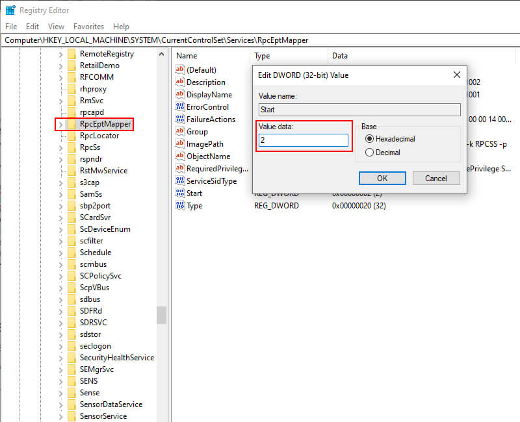Open the File menu
Screen dimensions: 520x422
click(x=11, y=27)
